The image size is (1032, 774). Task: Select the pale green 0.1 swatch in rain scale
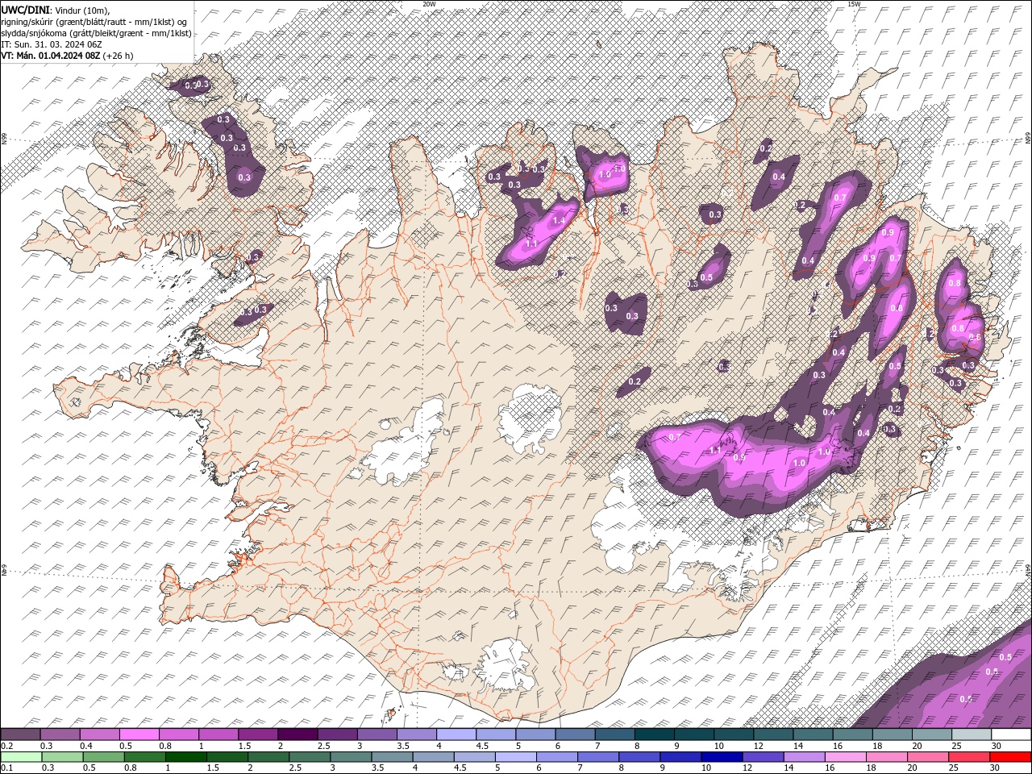pos(22,757)
